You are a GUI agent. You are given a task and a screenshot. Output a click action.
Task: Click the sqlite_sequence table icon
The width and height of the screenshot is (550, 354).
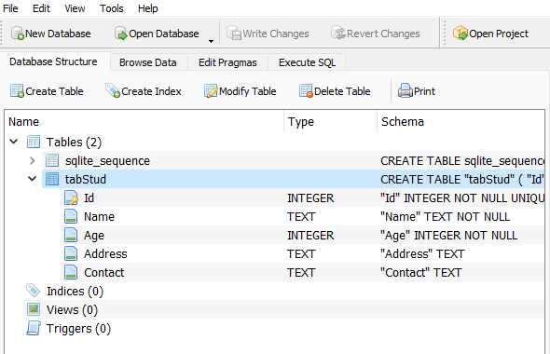52,160
